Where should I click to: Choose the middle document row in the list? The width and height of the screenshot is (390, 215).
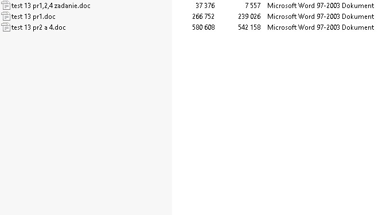point(33,17)
